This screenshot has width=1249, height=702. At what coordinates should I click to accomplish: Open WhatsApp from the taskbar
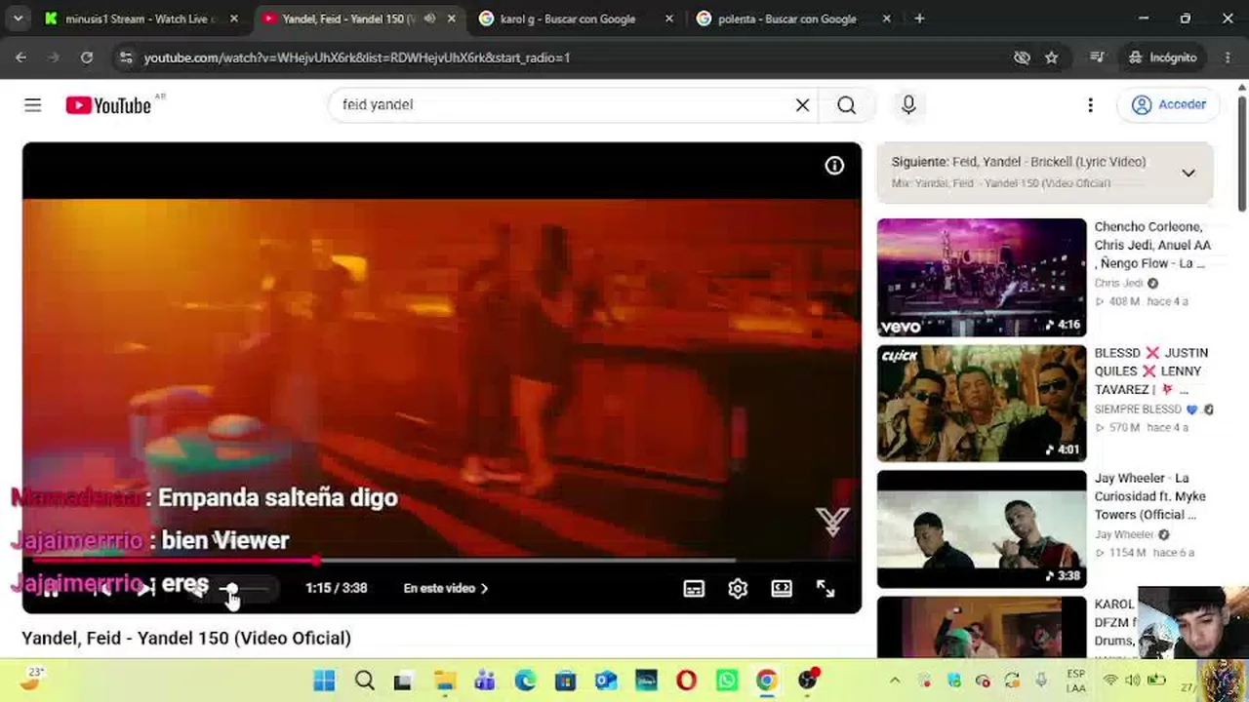726,681
